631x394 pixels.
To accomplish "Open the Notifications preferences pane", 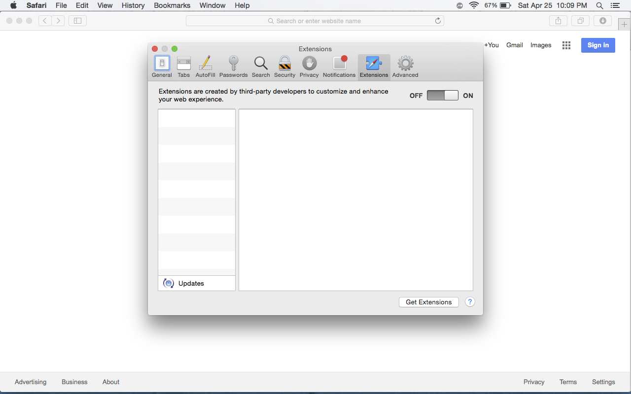I will tap(339, 67).
